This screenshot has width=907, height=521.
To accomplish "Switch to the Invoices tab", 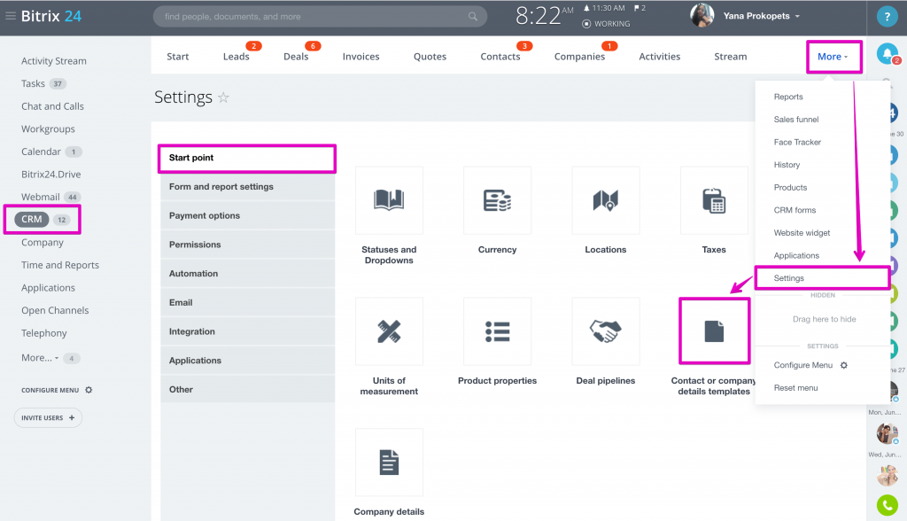I will [361, 56].
